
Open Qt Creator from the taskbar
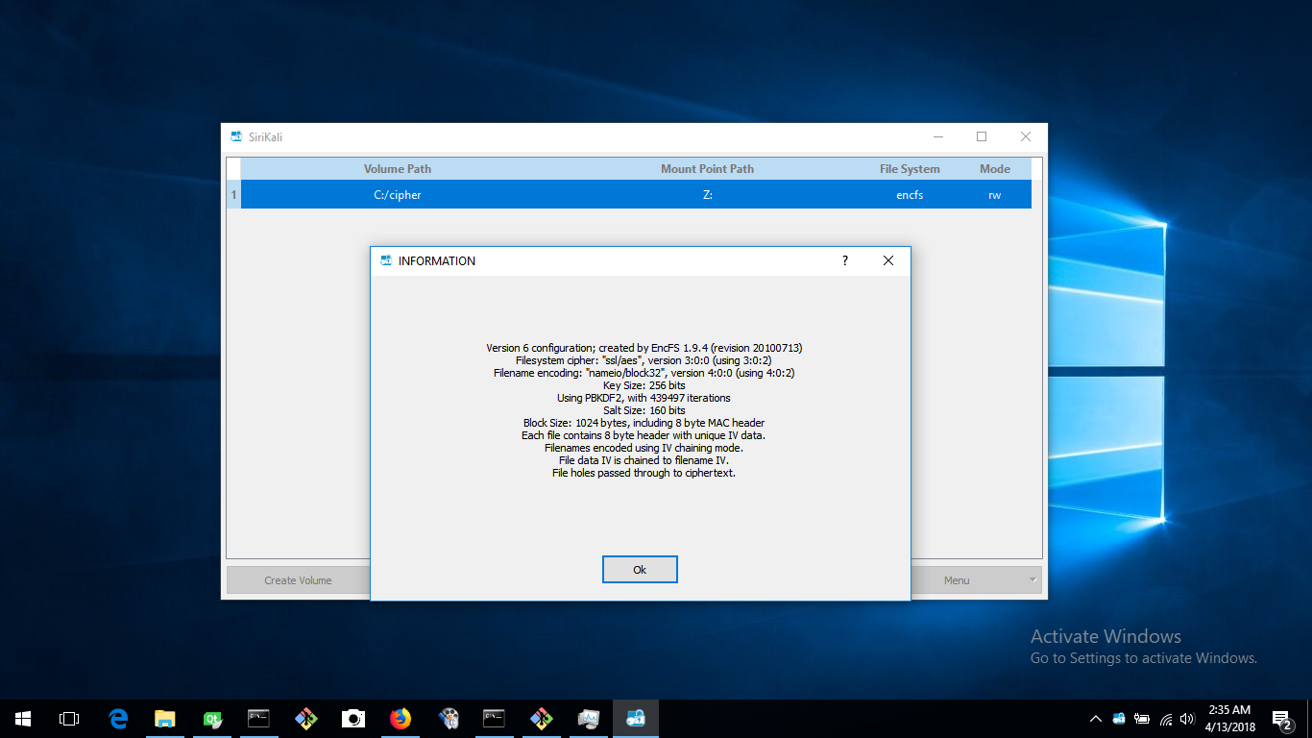(x=211, y=718)
